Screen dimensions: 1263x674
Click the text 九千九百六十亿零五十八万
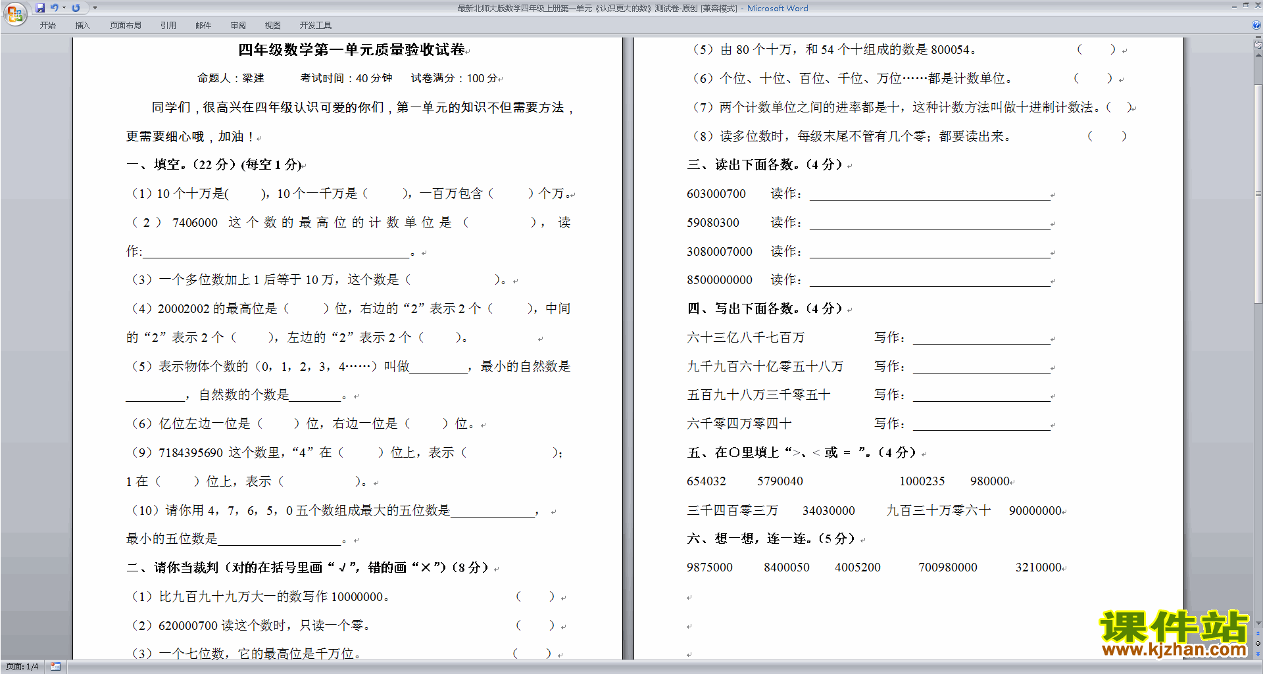[x=765, y=367]
